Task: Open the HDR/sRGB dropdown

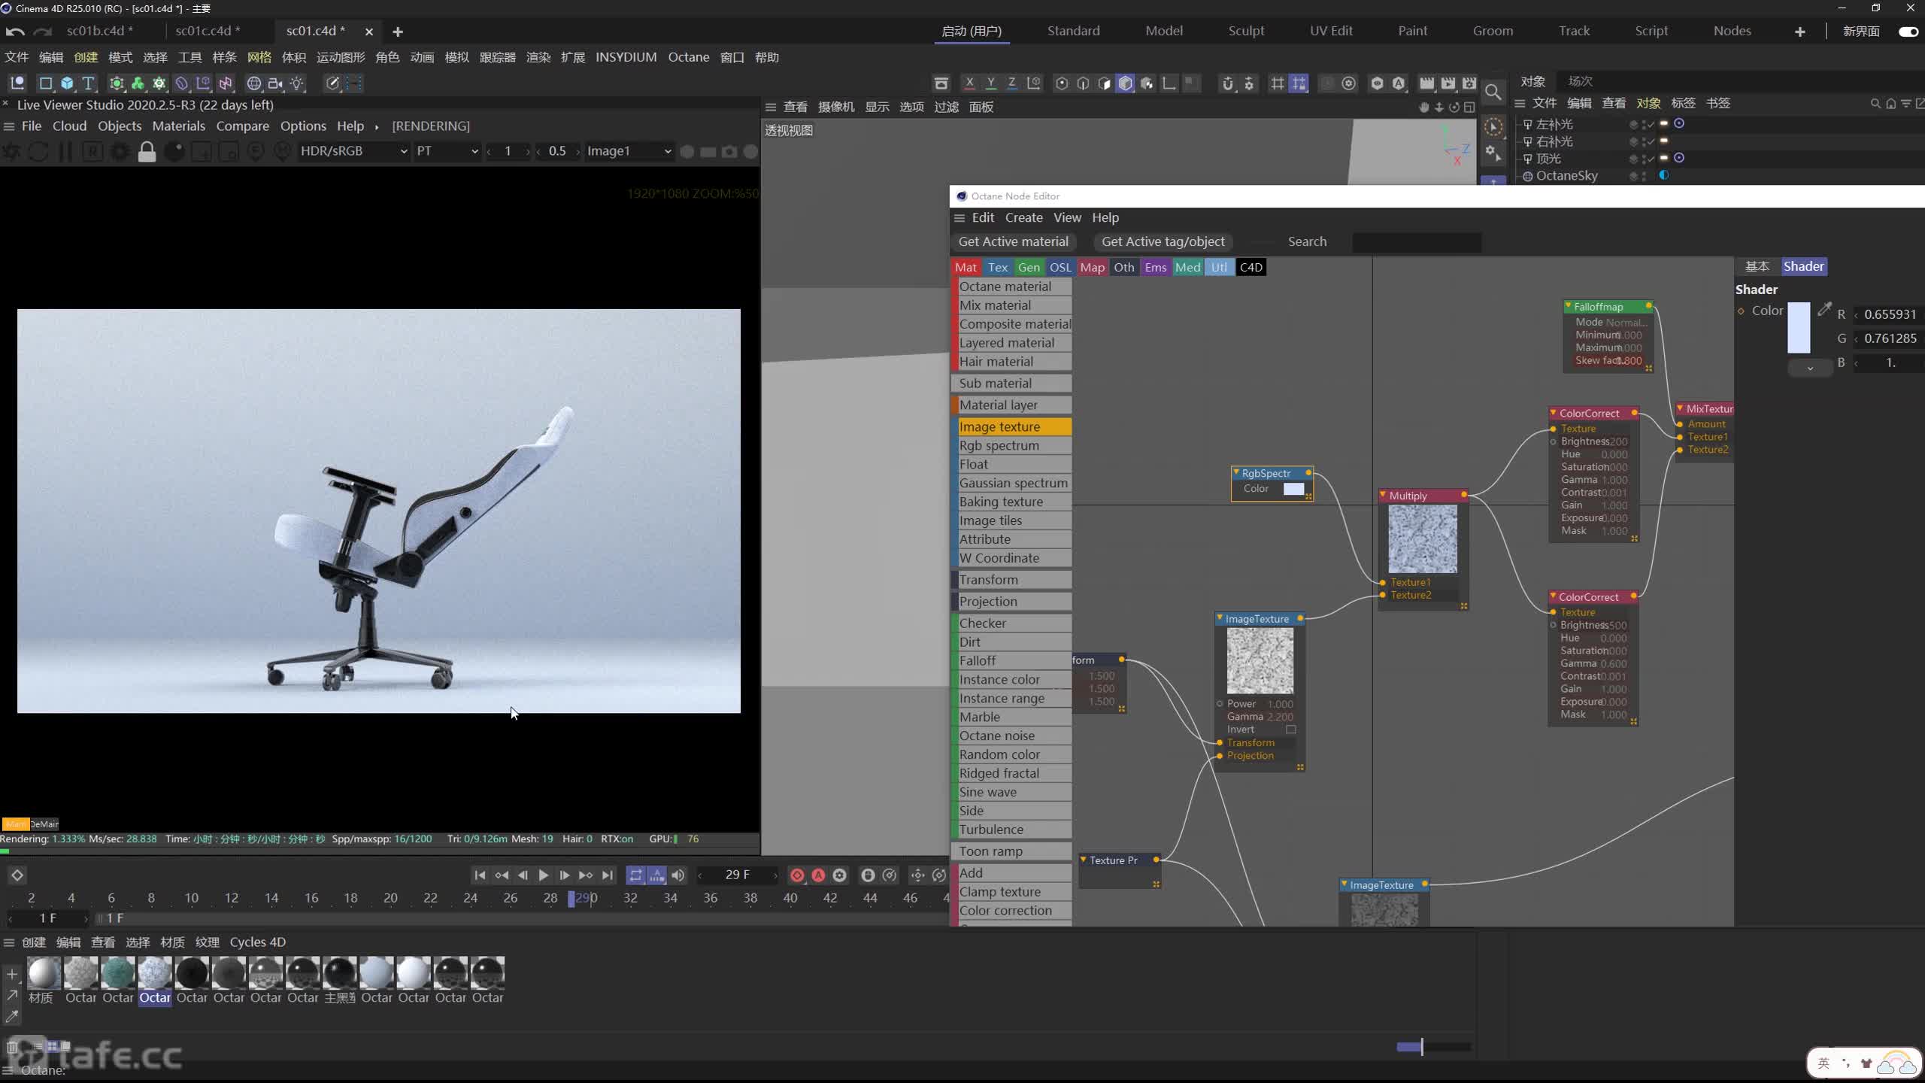Action: (x=353, y=151)
